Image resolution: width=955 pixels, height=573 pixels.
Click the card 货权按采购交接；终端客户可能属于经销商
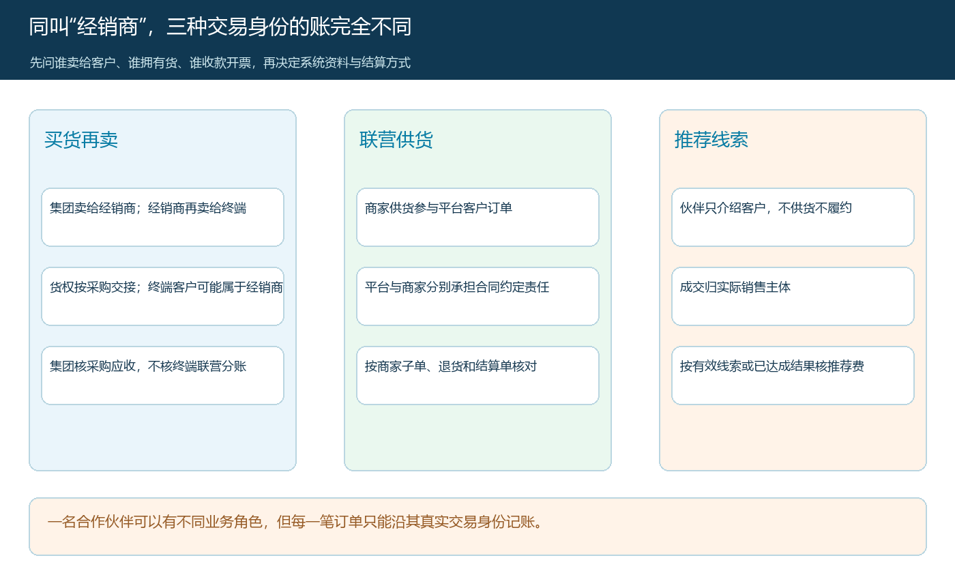pos(162,296)
